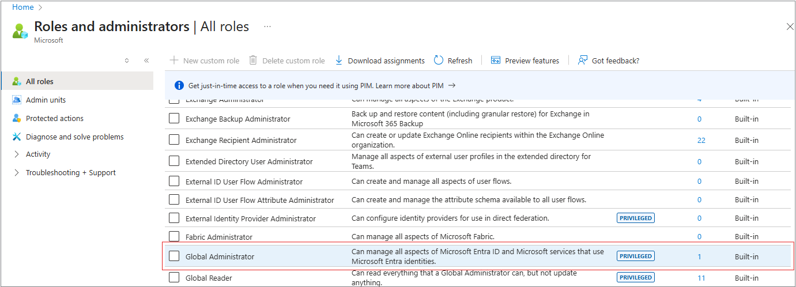Click the Download assignments arrow icon

tap(339, 61)
